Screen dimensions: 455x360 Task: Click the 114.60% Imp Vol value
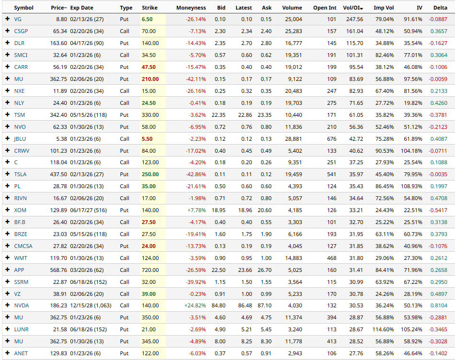[383, 329]
